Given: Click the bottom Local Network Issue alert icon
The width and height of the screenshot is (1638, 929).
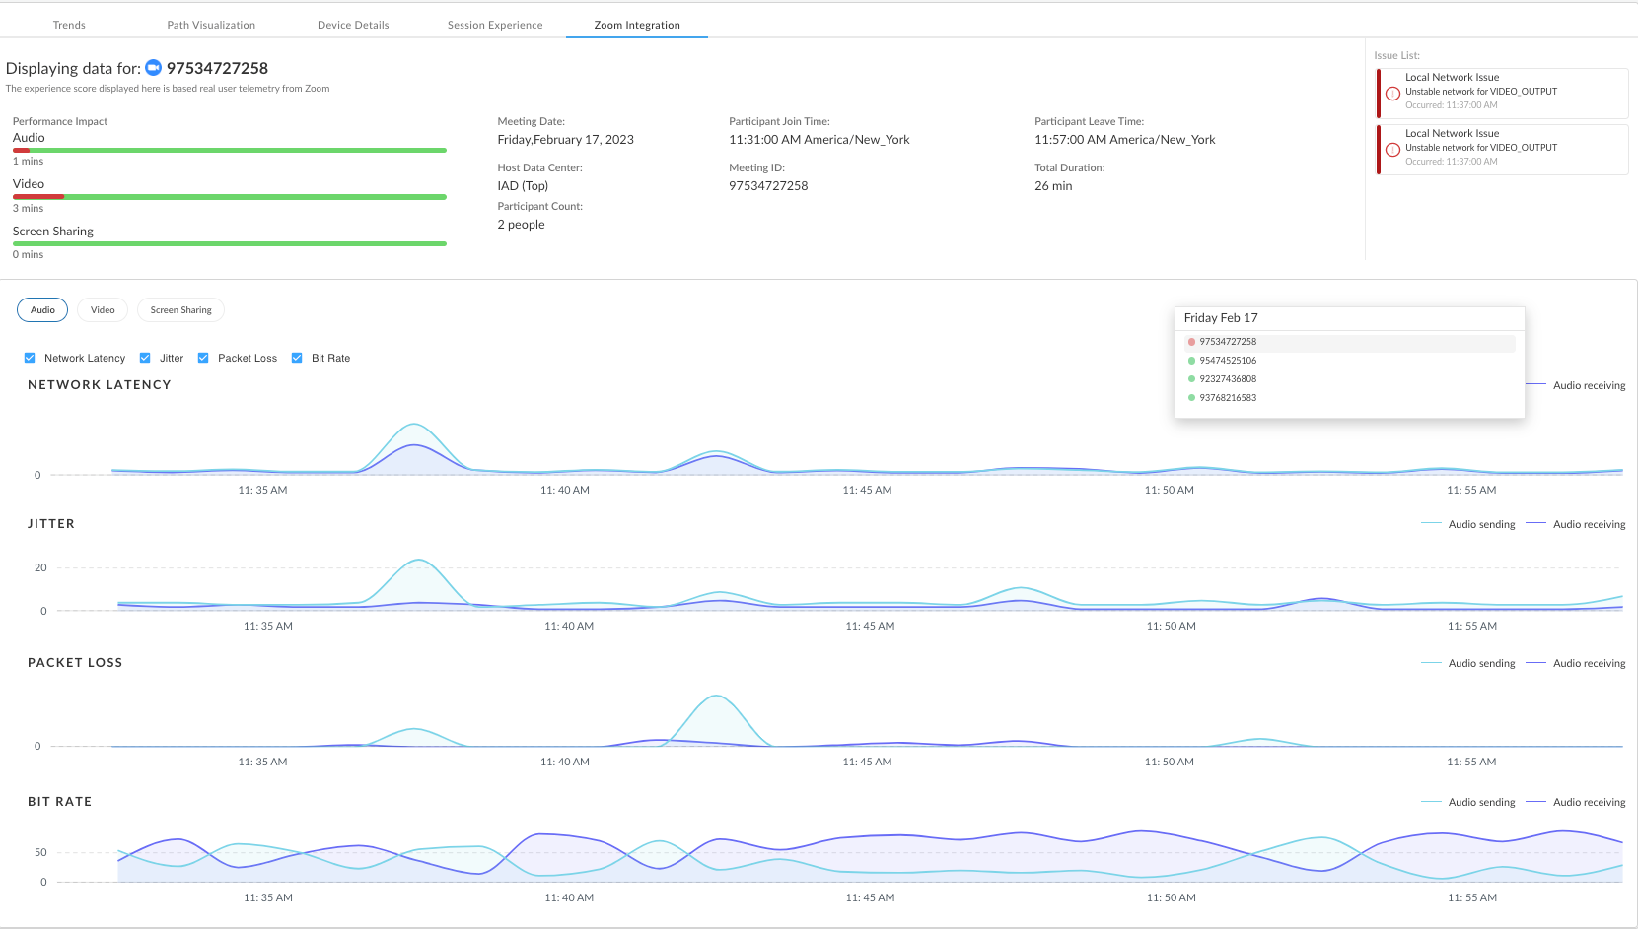Looking at the screenshot, I should [1392, 150].
